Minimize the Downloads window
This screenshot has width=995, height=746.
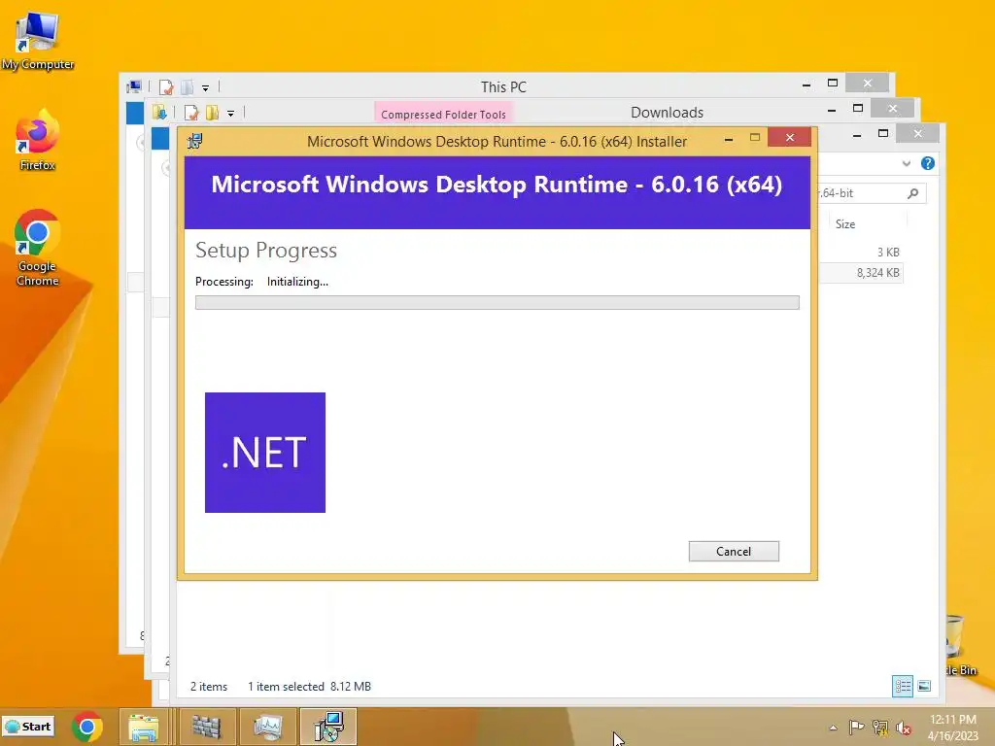pos(832,109)
